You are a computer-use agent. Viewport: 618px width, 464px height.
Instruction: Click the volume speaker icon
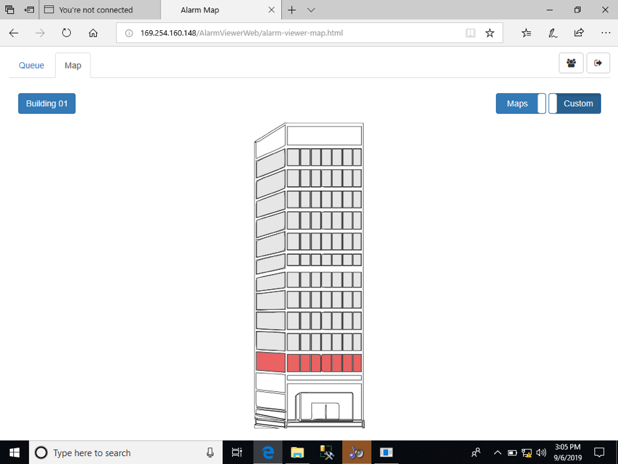point(541,453)
